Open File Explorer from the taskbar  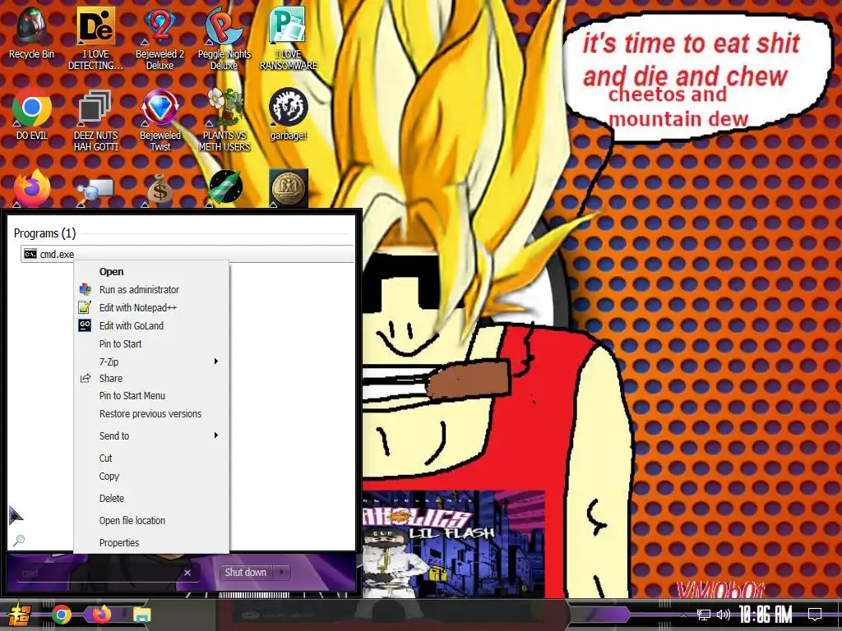pos(141,615)
